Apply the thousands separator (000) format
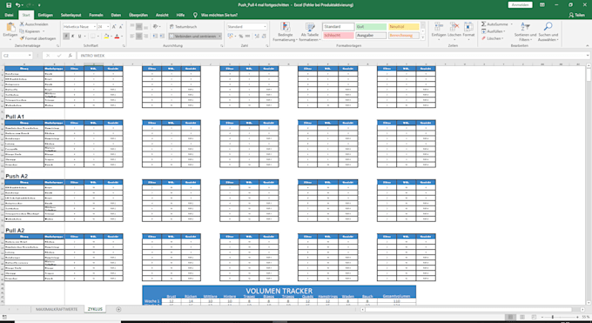The image size is (592, 323). (247, 37)
